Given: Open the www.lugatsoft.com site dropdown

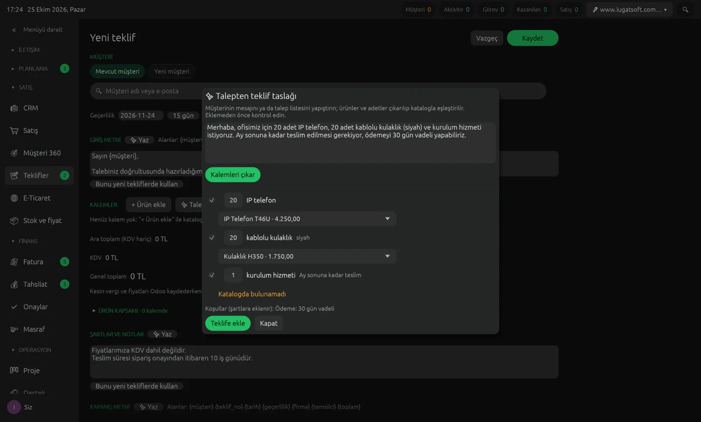Looking at the screenshot, I should pos(630,9).
